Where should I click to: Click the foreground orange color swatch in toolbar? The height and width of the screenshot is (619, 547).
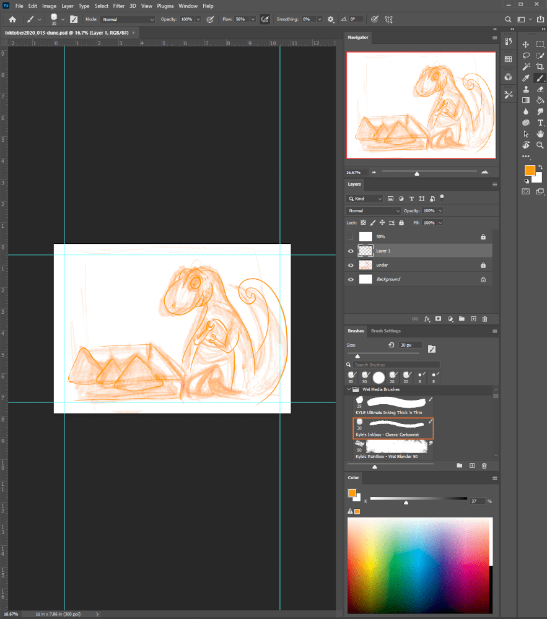click(x=530, y=170)
